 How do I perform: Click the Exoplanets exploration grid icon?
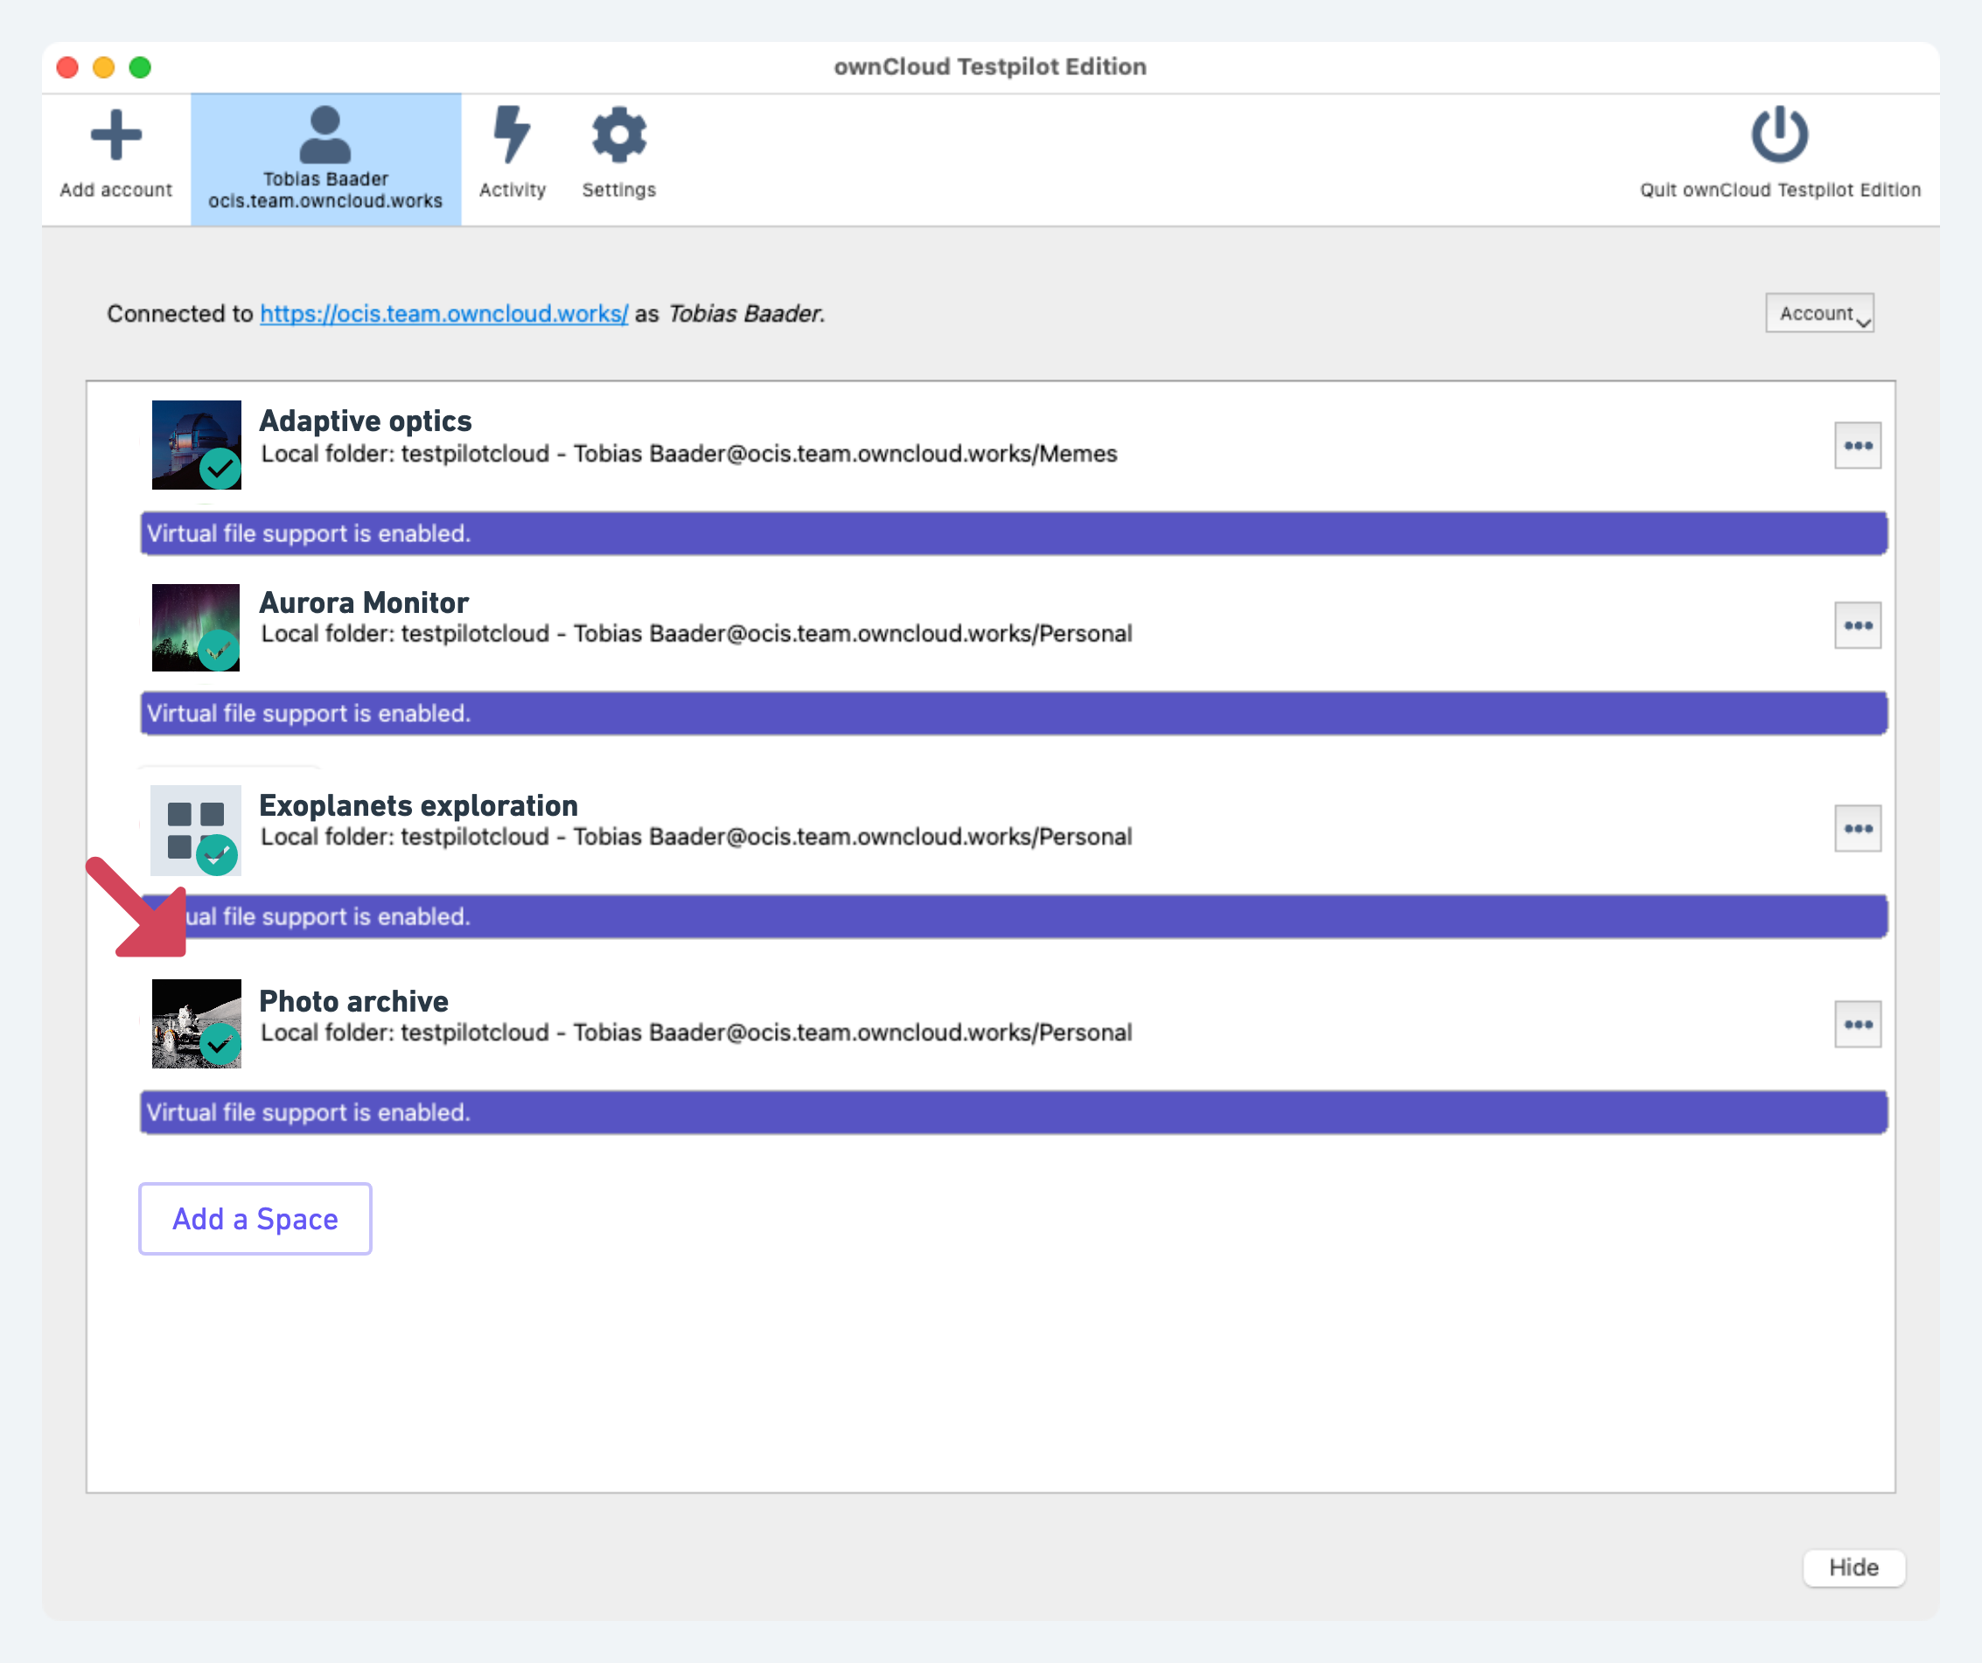195,830
